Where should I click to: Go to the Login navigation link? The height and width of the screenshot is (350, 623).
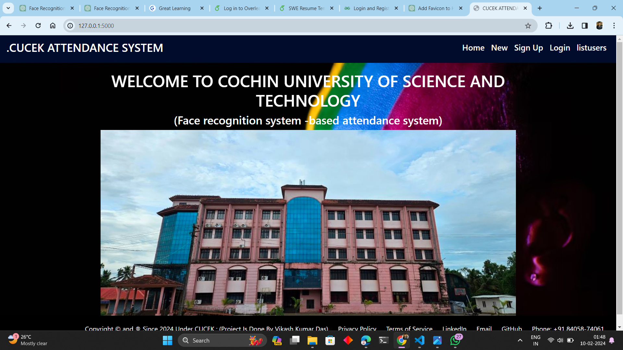pyautogui.click(x=559, y=48)
